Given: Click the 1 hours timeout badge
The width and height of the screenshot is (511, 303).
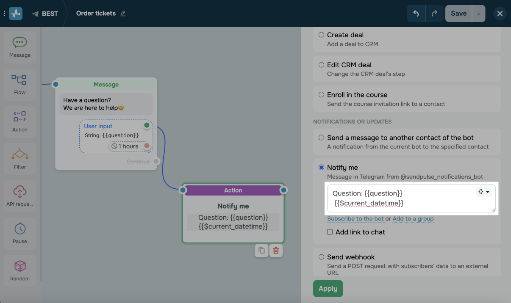Looking at the screenshot, I should pyautogui.click(x=125, y=146).
